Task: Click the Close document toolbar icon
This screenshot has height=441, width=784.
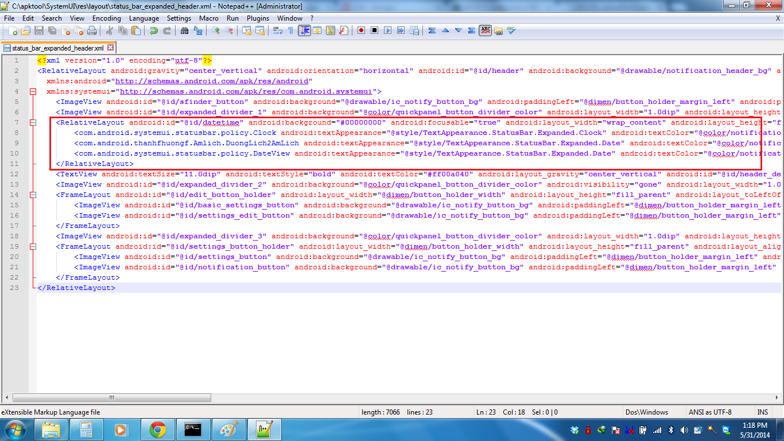Action: pyautogui.click(x=65, y=30)
